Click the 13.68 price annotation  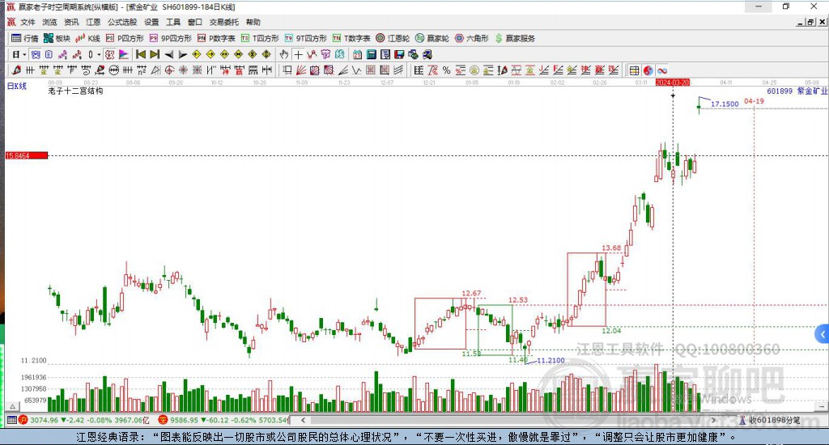611,248
